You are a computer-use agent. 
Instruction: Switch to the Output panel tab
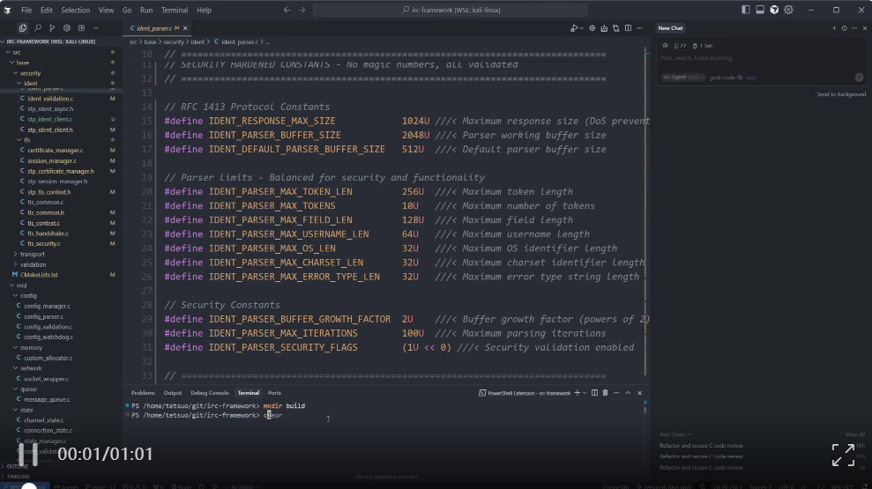(173, 393)
